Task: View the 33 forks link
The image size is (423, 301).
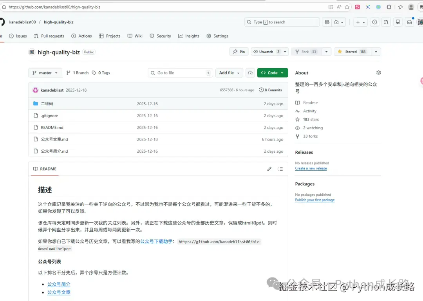Action: click(306, 136)
